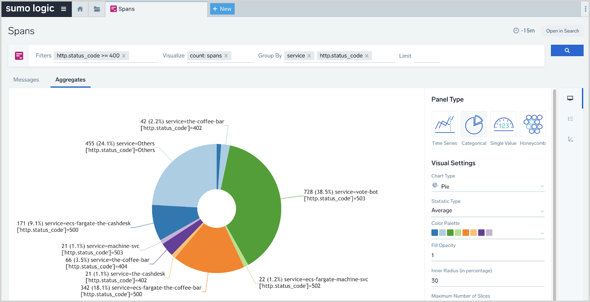Open the hamburger navigation menu

(x=63, y=9)
